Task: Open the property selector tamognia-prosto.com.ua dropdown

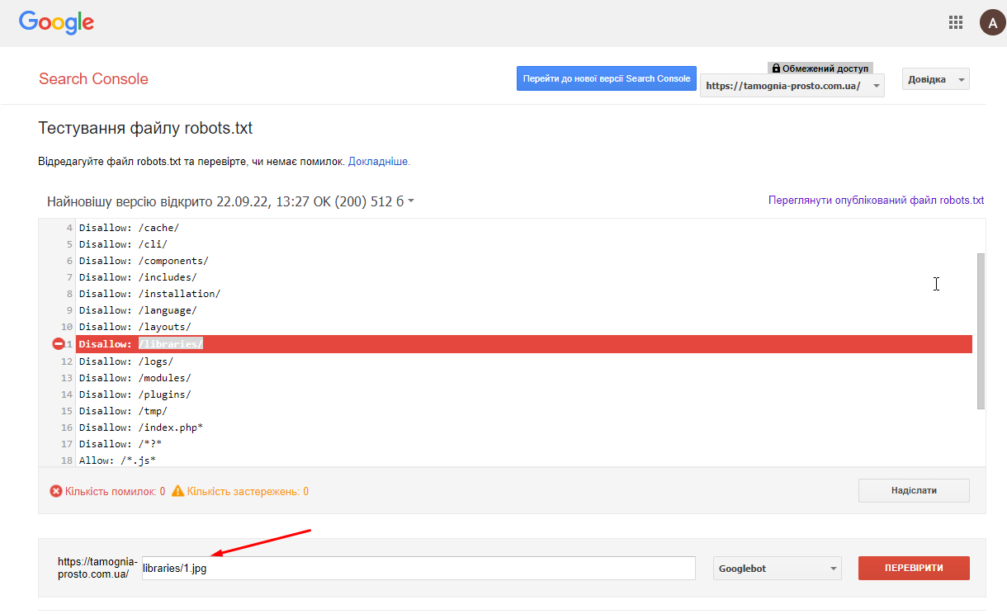Action: click(792, 86)
